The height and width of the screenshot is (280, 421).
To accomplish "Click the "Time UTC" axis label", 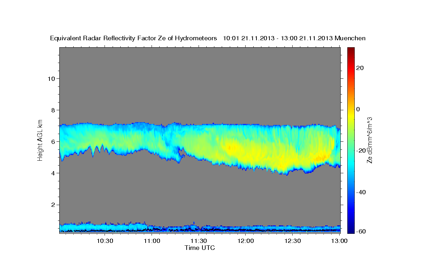I will 200,248.
